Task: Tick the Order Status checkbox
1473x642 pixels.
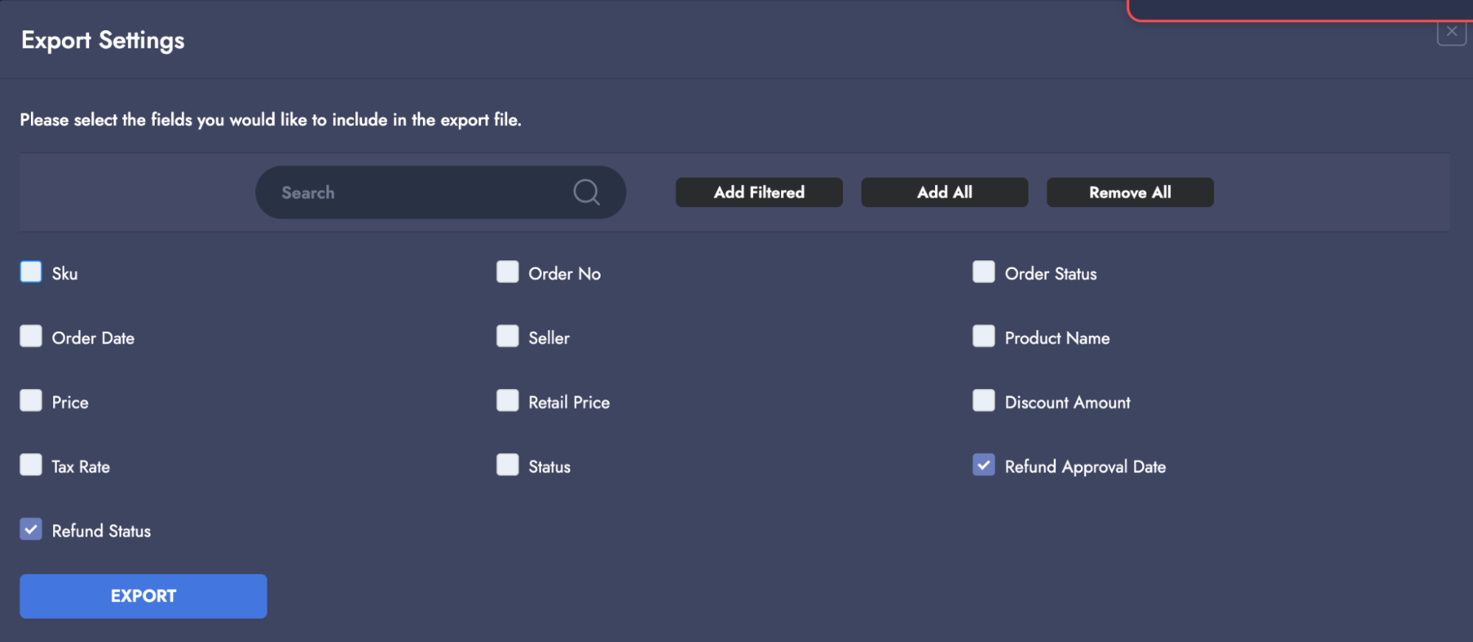Action: pos(984,272)
